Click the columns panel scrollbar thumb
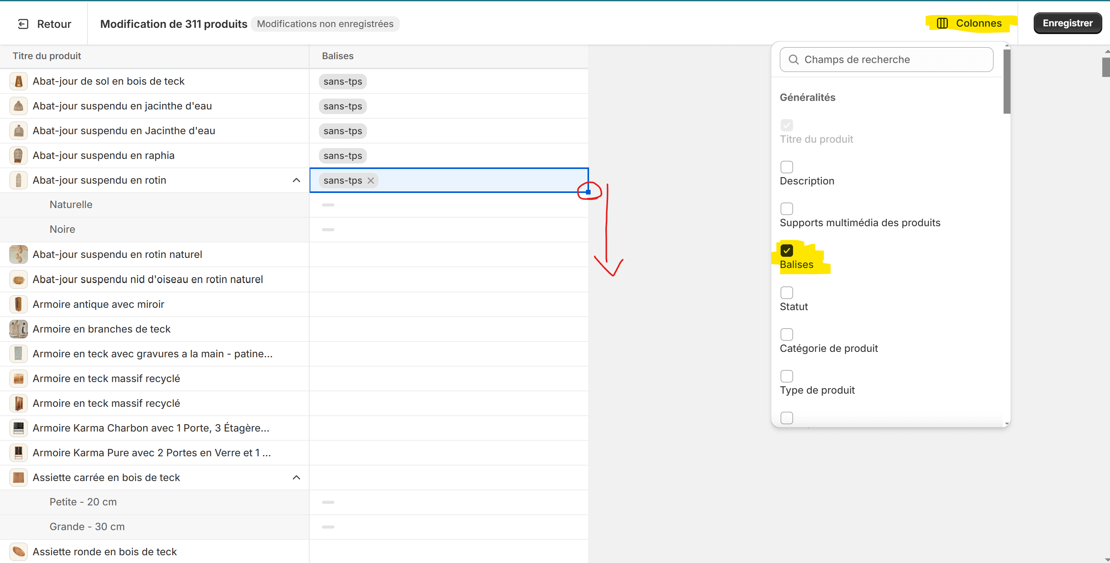Screen dimensions: 1110x563 tap(1007, 82)
